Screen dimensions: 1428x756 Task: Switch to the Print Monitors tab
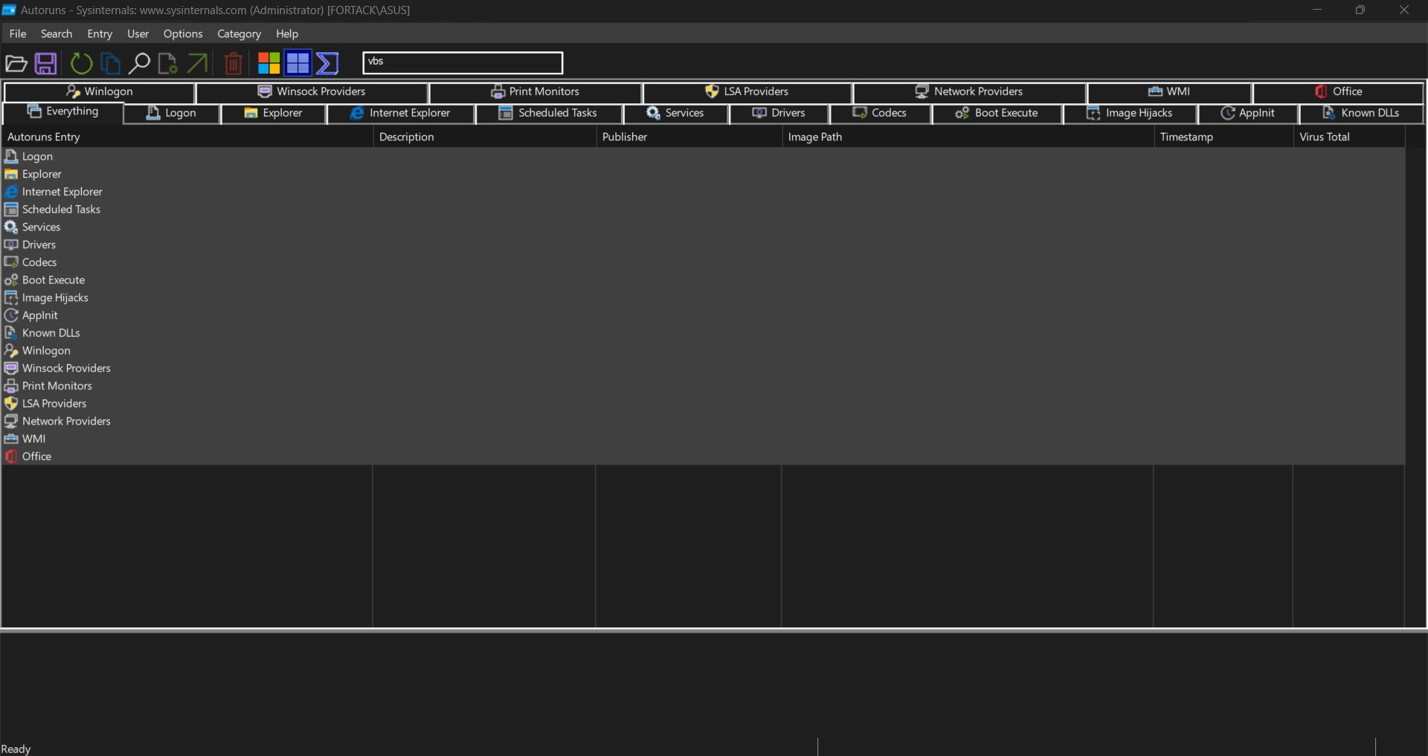point(535,91)
